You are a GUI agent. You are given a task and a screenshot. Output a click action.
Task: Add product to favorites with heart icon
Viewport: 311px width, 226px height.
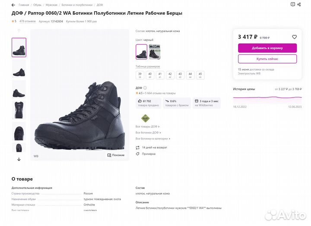pyautogui.click(x=295, y=37)
